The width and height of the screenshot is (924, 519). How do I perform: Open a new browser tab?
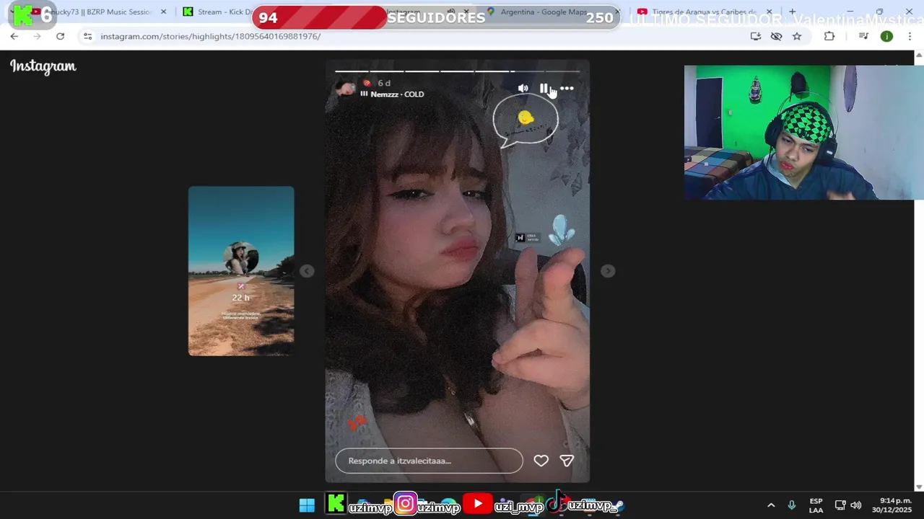coord(793,12)
